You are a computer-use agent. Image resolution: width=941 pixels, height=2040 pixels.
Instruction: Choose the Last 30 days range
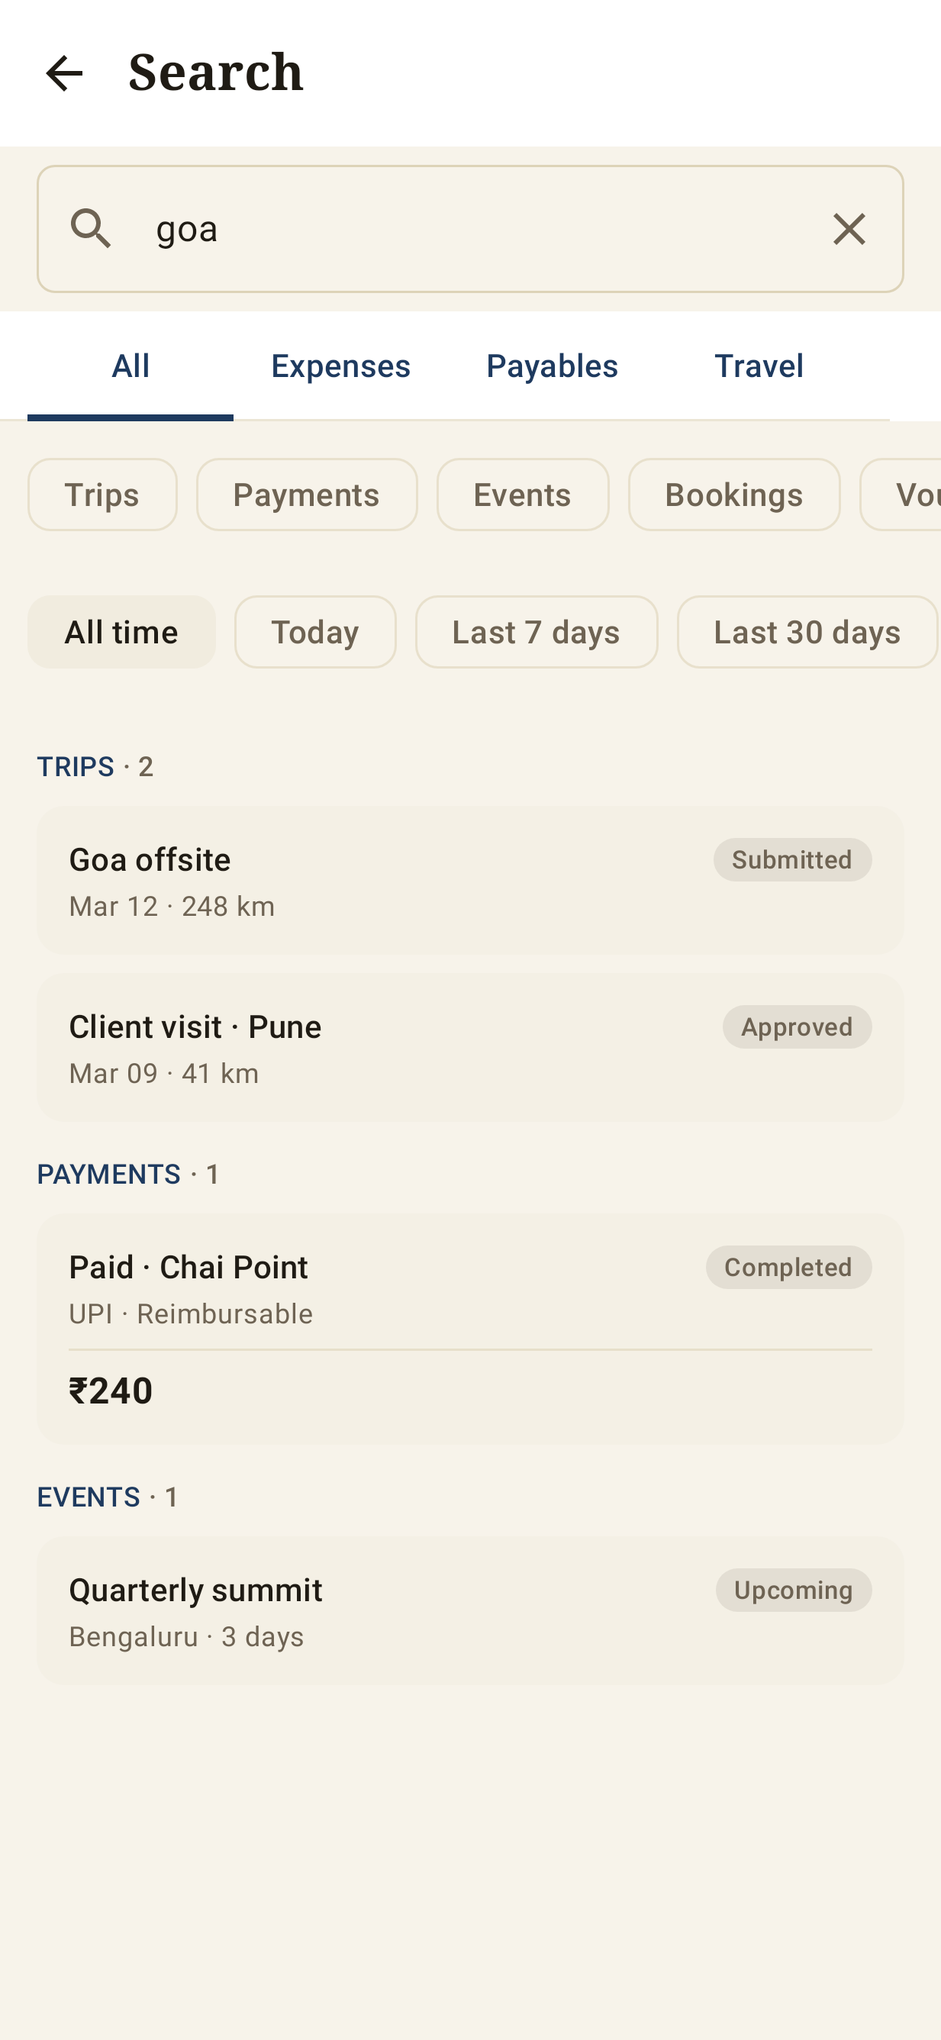coord(807,632)
